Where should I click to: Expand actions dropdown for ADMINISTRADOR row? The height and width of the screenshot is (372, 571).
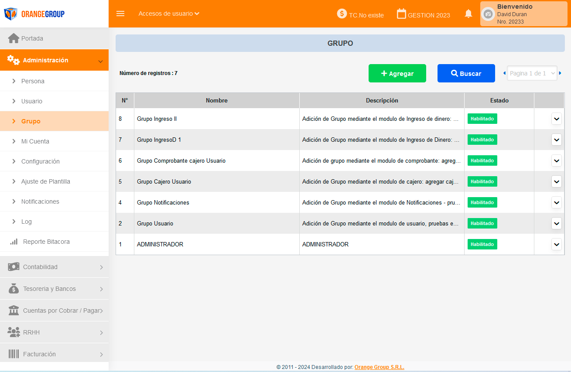tap(556, 244)
